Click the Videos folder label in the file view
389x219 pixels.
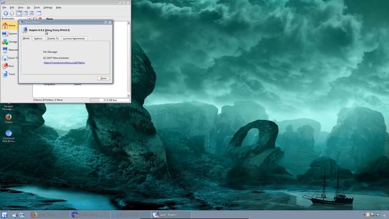pos(77,85)
